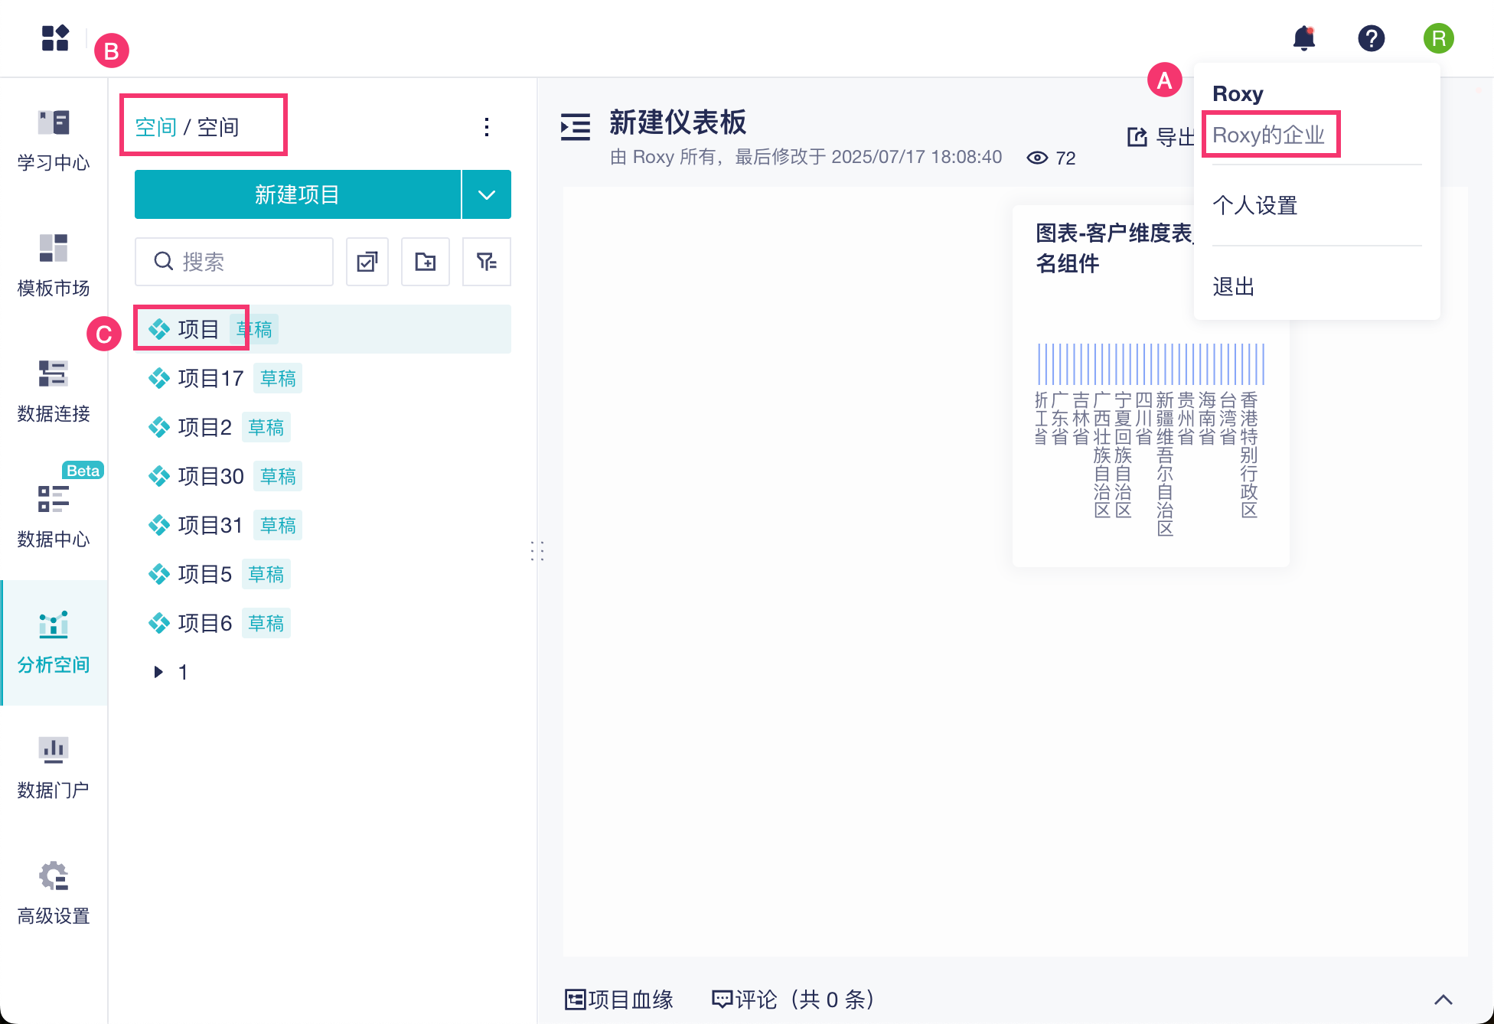
Task: Expand the 新建项目 dropdown arrow
Action: (487, 194)
